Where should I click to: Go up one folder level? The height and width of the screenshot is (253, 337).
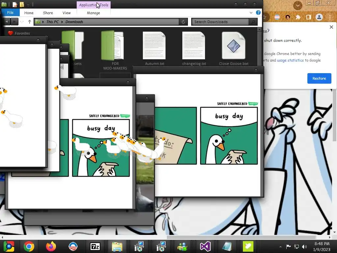coord(29,22)
